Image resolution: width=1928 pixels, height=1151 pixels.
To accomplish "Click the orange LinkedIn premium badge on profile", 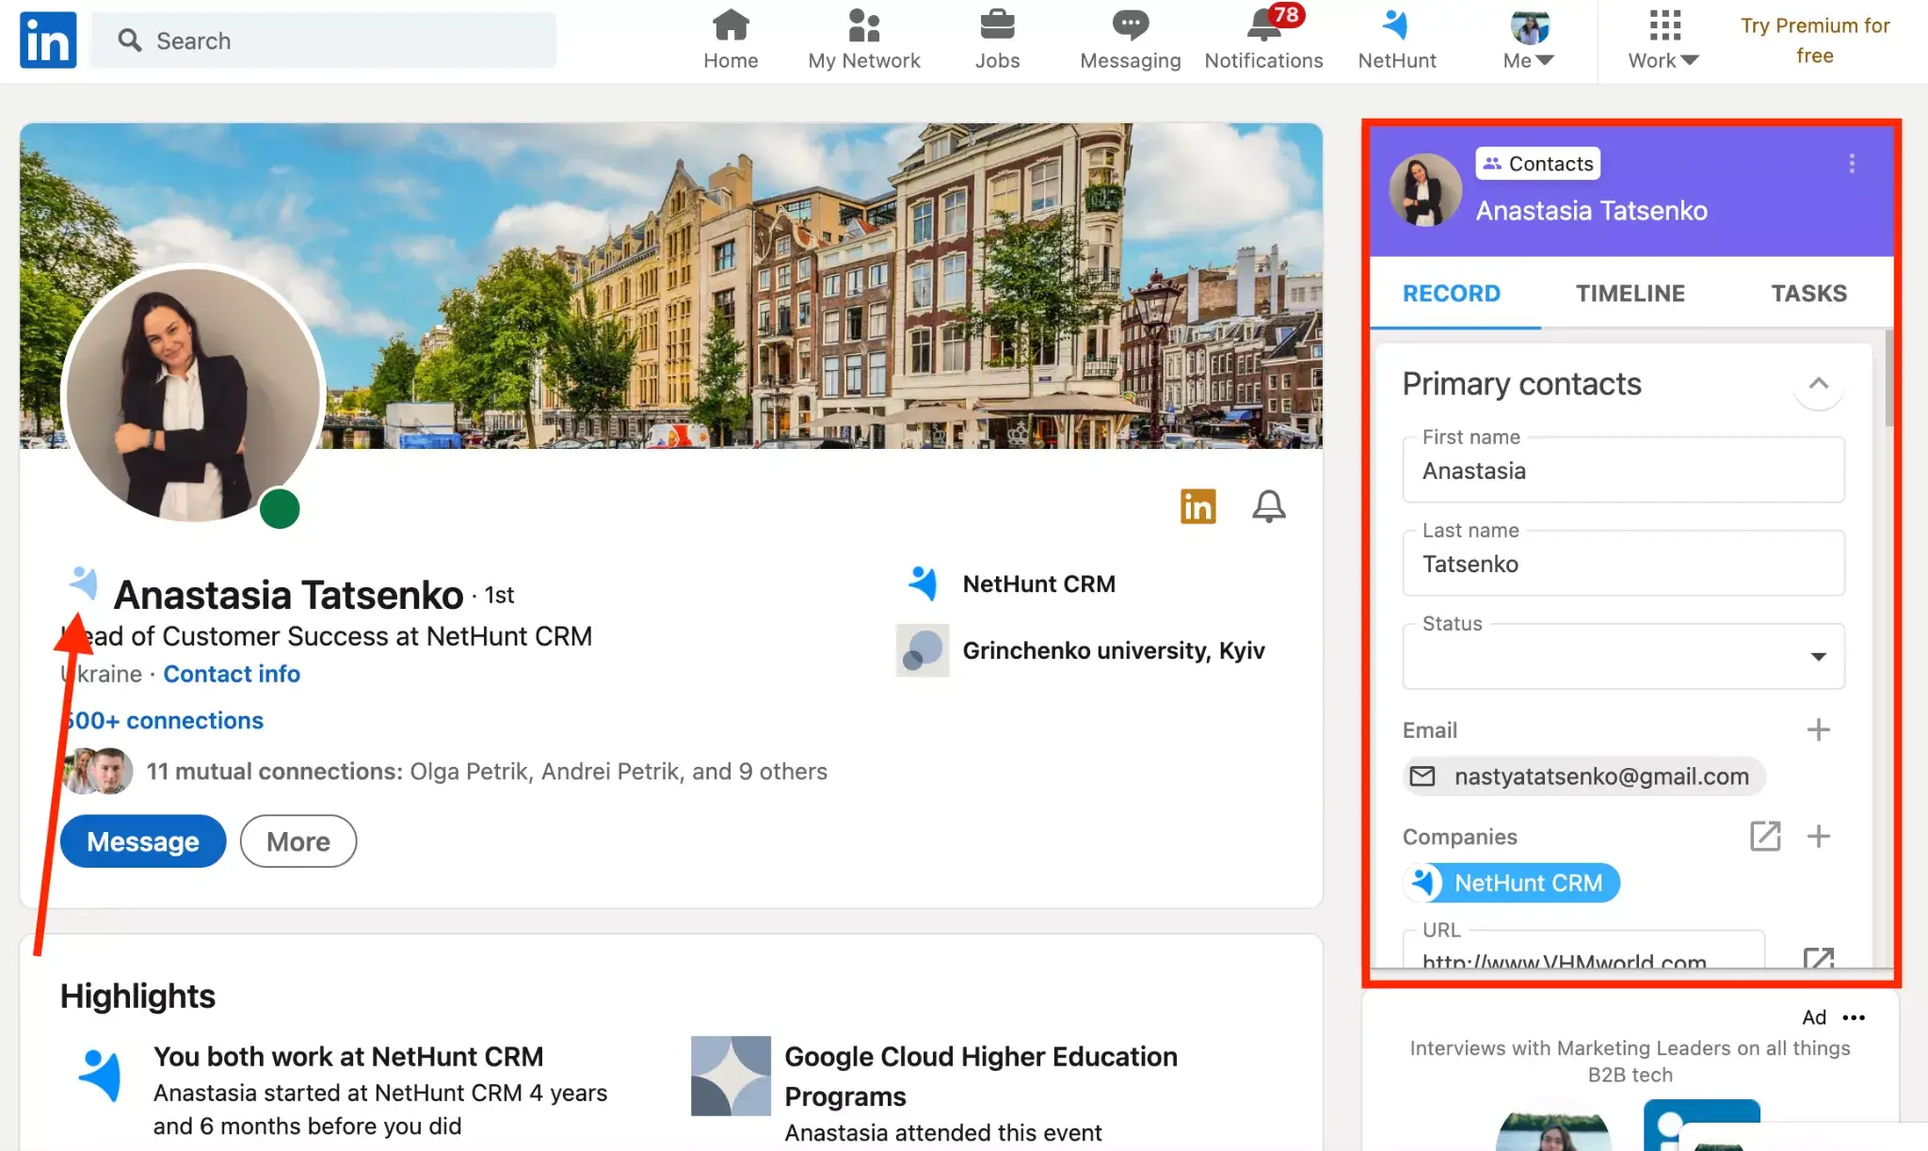I will pos(1197,506).
